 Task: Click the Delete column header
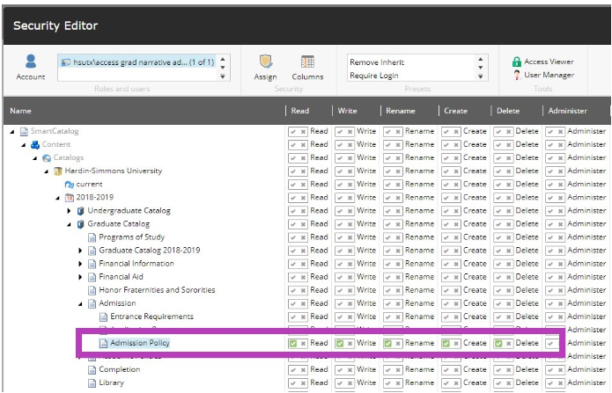(x=508, y=111)
